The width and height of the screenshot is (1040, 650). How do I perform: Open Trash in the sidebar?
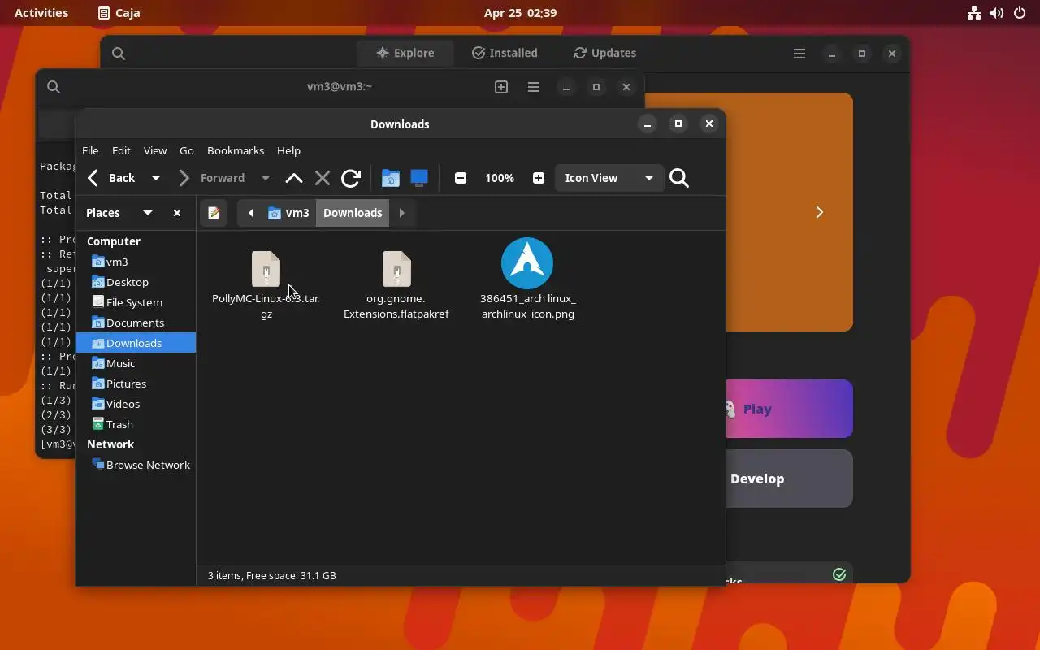(x=136, y=424)
